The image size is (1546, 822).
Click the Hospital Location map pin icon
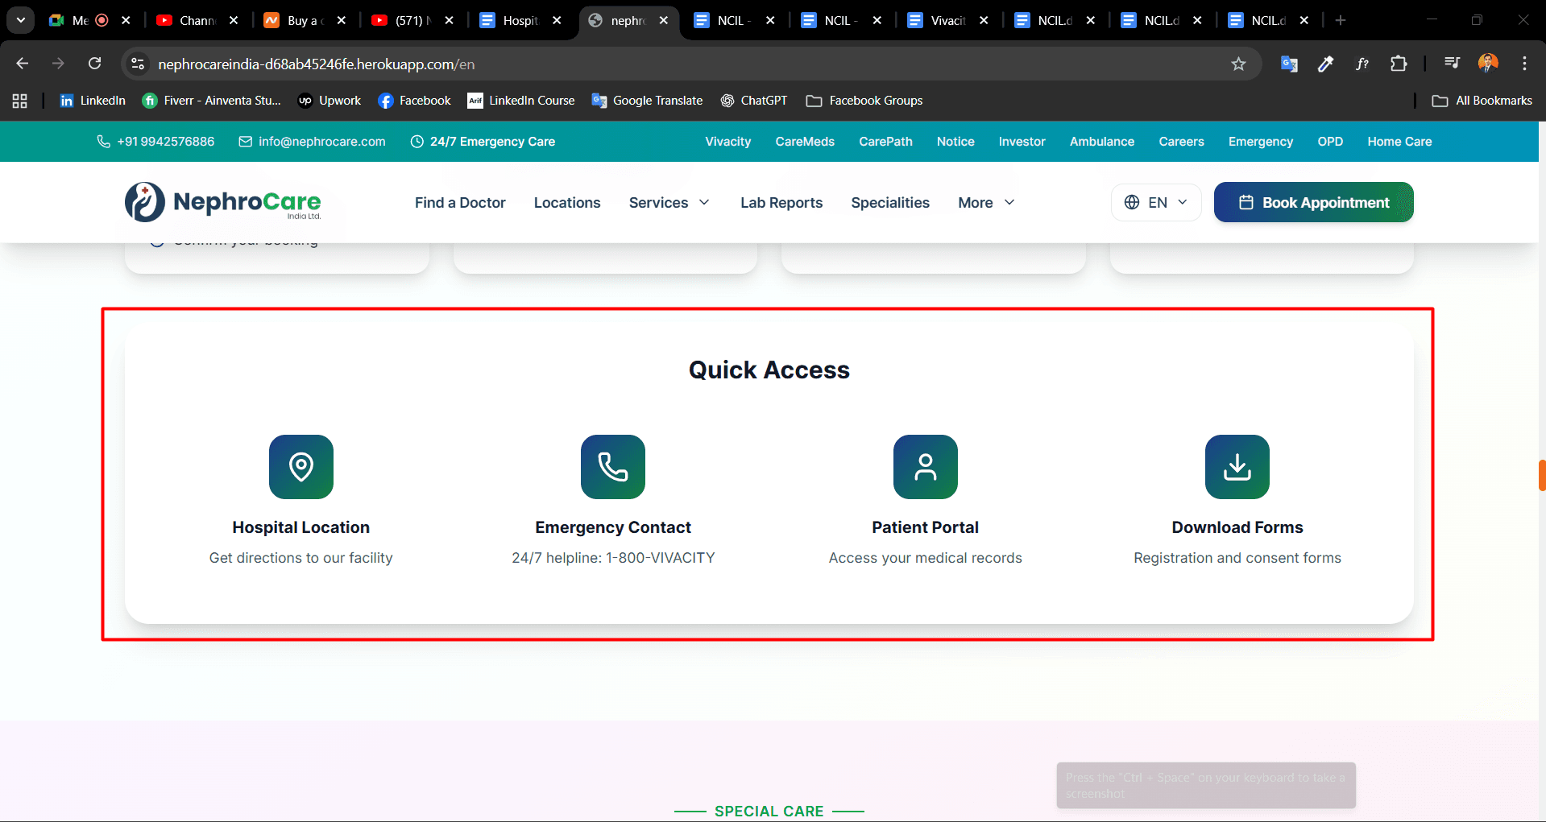click(300, 467)
